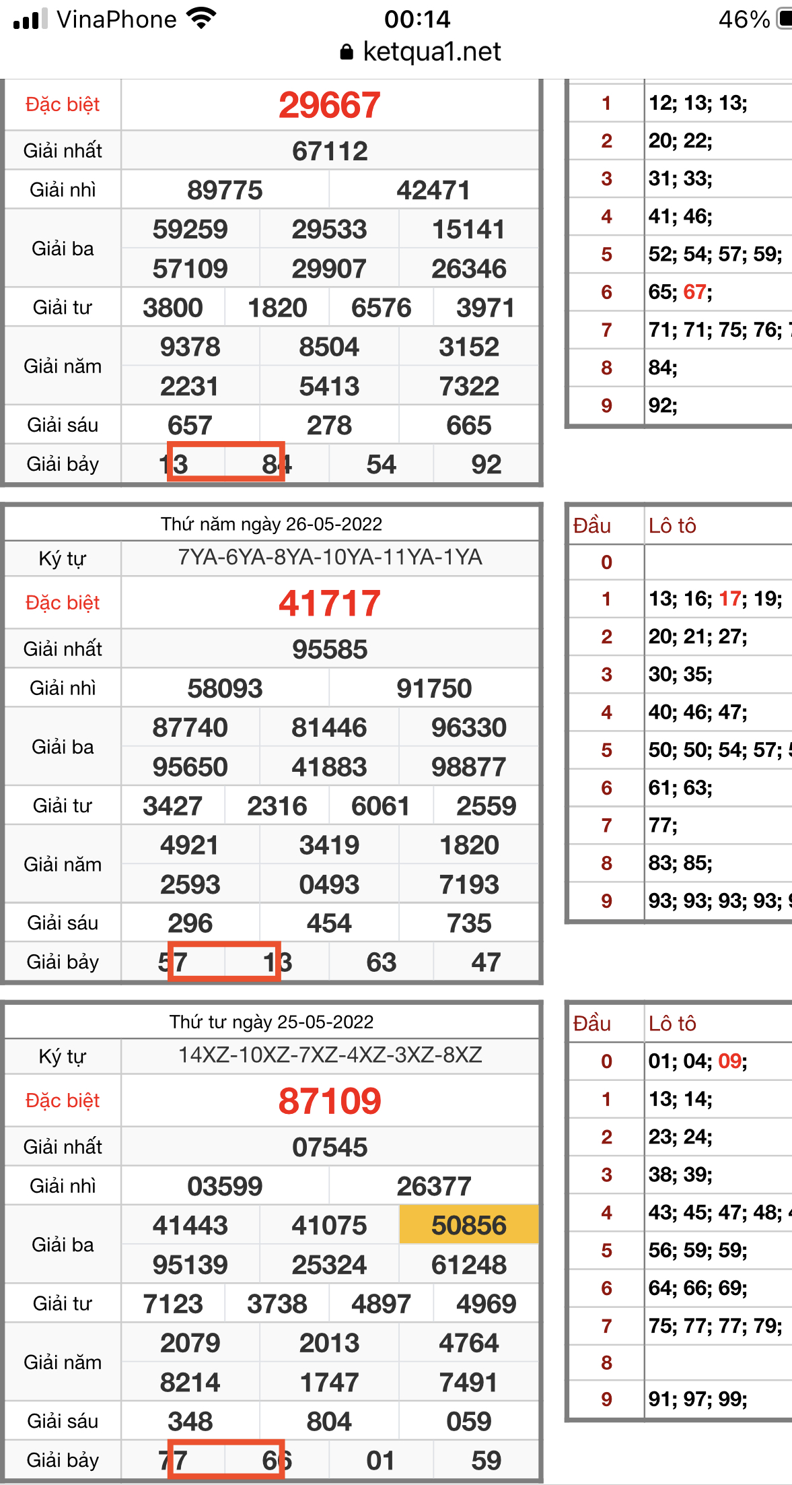Select third prize number 41443

point(190,1225)
